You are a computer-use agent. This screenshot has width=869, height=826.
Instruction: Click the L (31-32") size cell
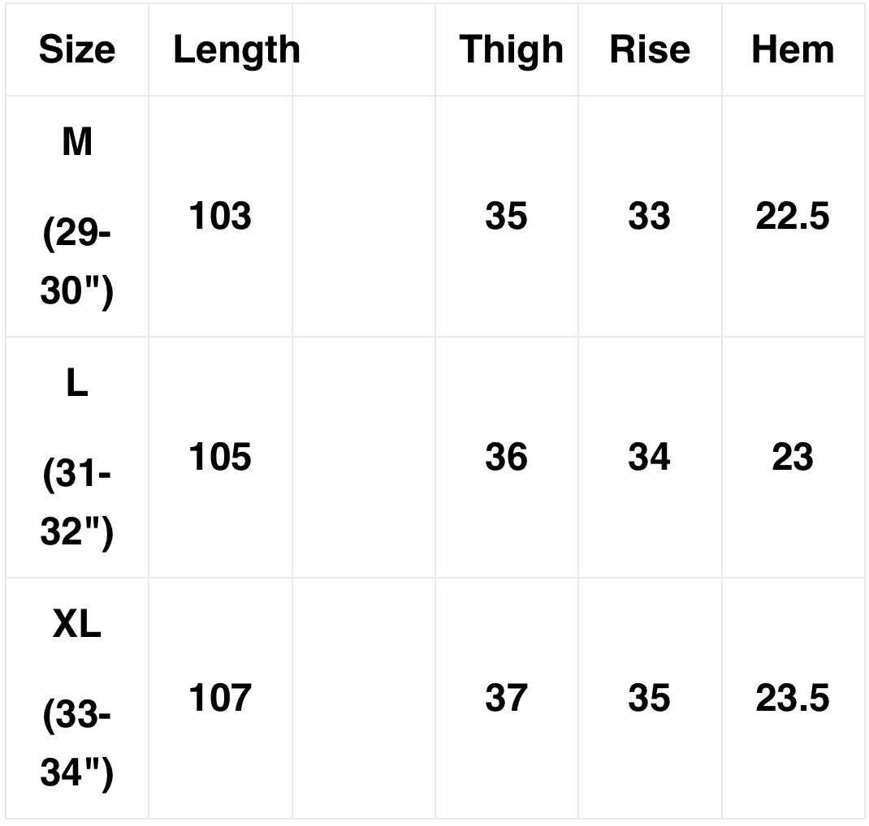(77, 458)
